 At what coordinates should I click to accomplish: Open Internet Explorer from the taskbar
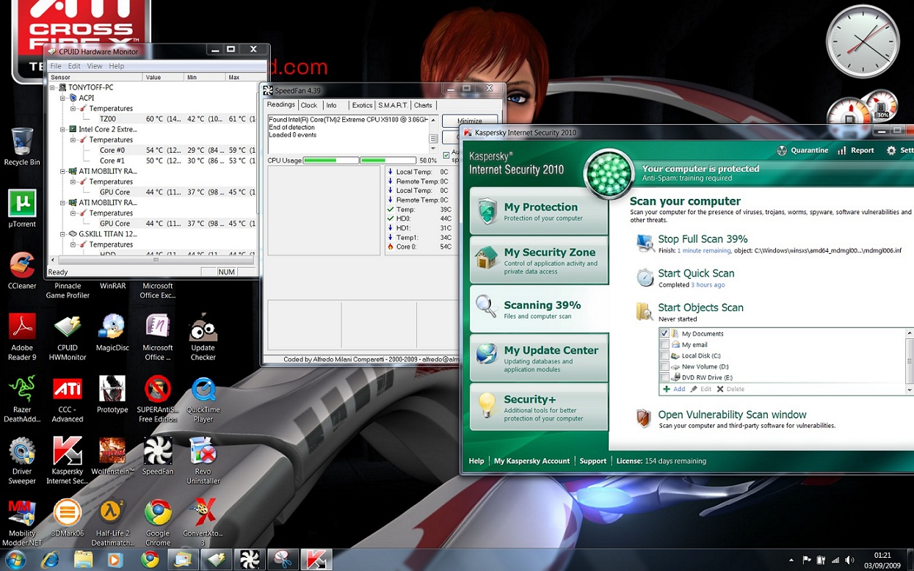point(50,560)
